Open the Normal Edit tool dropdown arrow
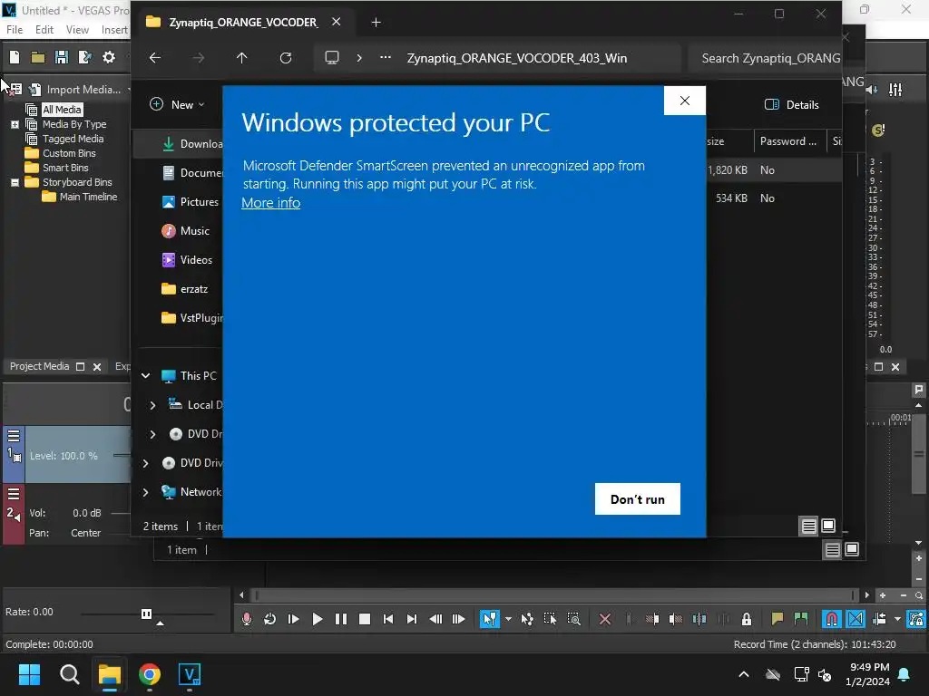Viewport: 929px width, 696px height. point(508,619)
